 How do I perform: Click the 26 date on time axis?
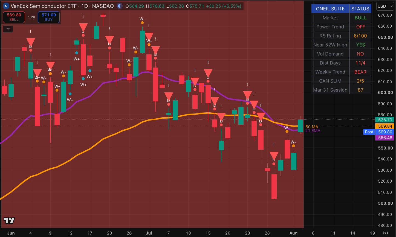click(x=129, y=233)
